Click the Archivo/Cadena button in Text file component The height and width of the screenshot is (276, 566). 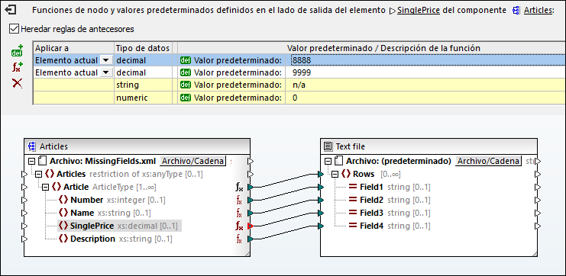tap(489, 161)
